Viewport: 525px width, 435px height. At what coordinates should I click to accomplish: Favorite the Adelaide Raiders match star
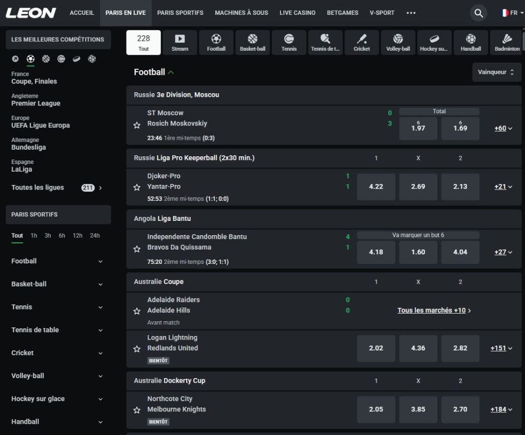tap(136, 311)
